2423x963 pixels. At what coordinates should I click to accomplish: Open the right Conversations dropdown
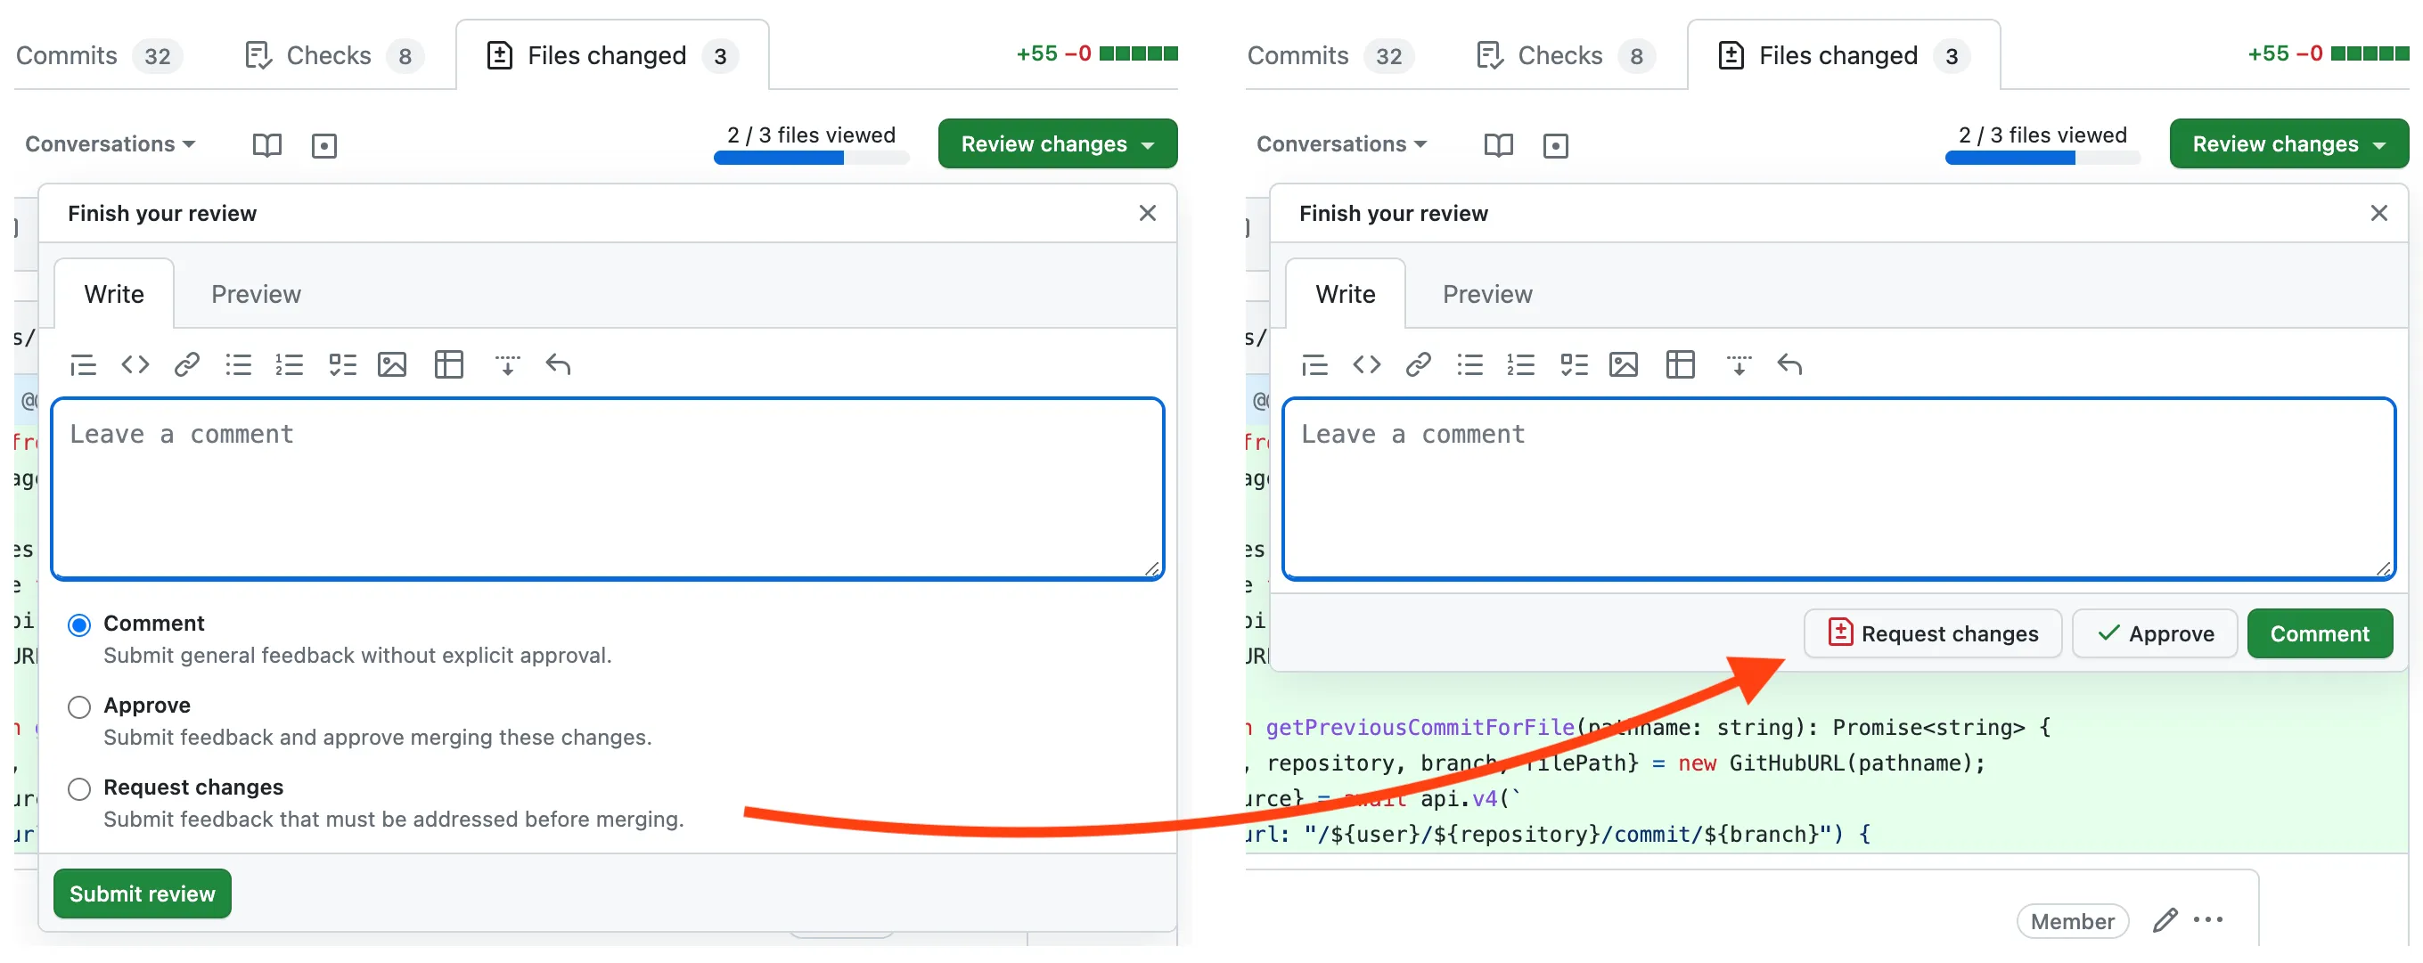(1341, 144)
